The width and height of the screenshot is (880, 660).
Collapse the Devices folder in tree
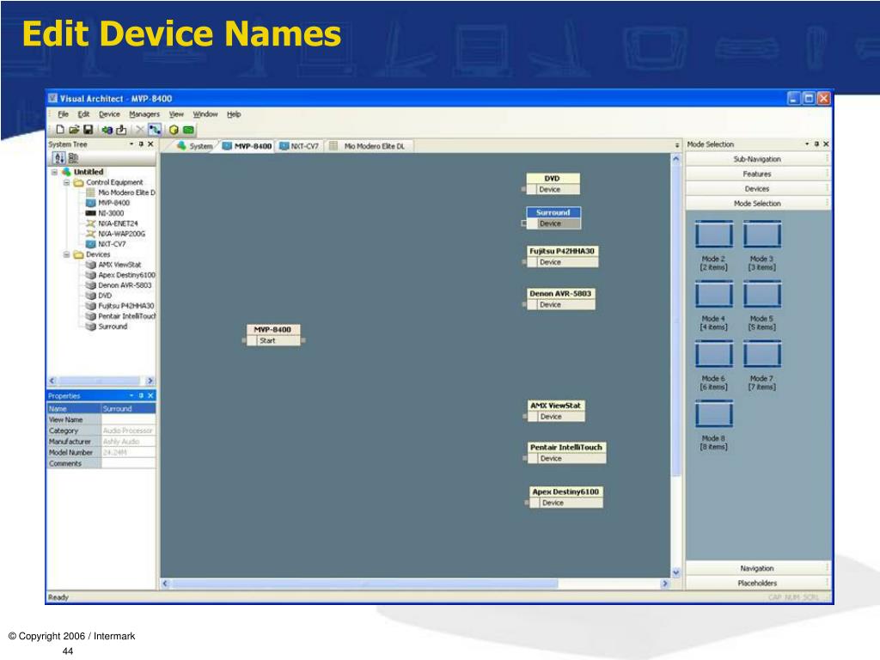[x=66, y=254]
